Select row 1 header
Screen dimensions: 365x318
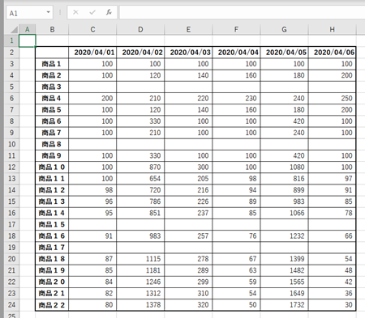[11, 40]
